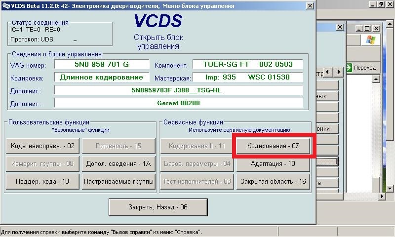
Task: Click the left tab-scroll arrow in background window
Action: point(327,72)
